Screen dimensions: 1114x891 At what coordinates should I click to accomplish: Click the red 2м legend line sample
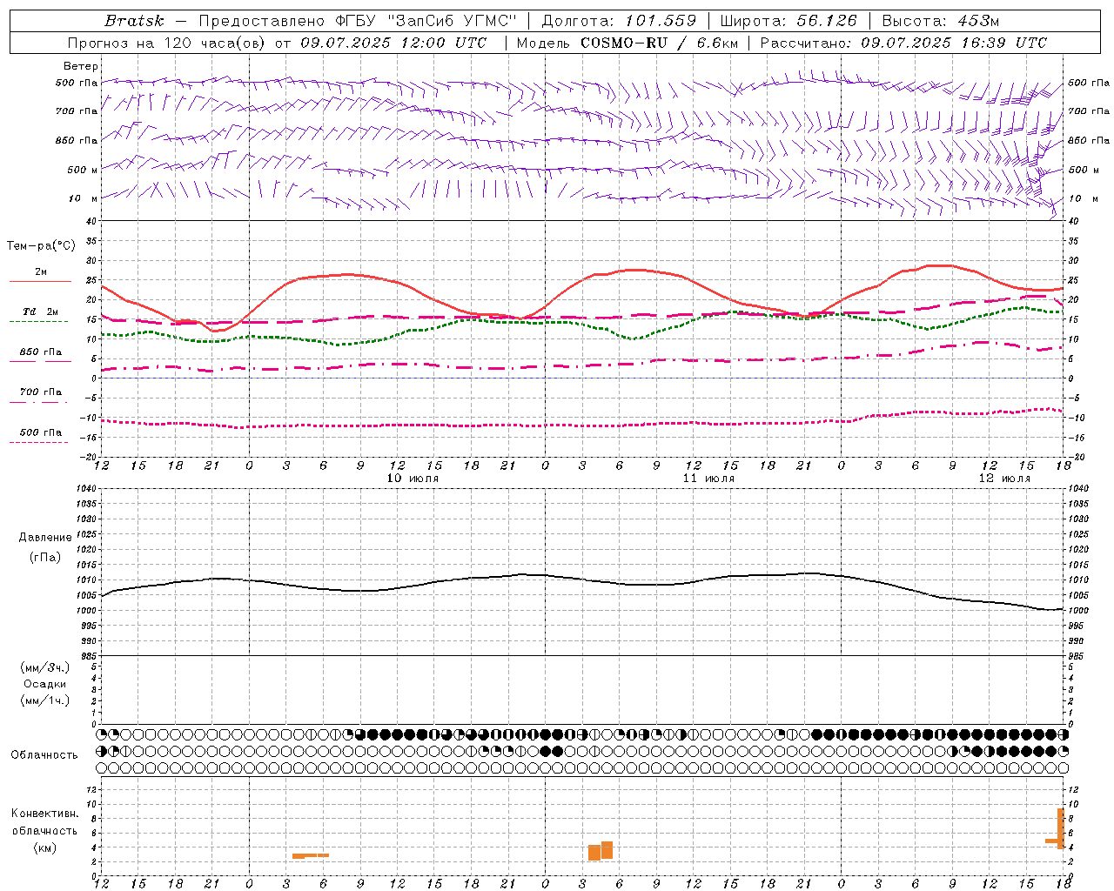coord(40,281)
